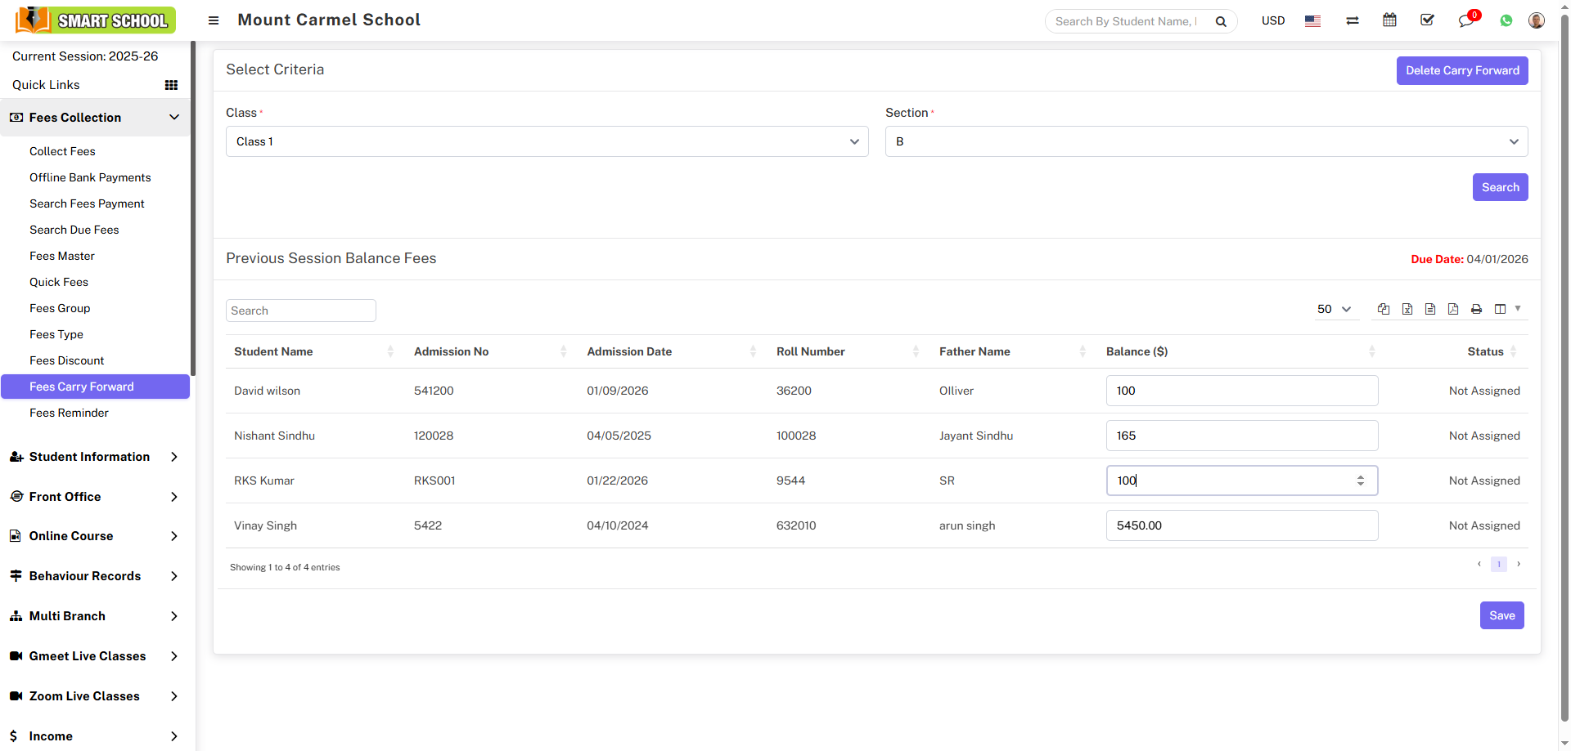This screenshot has width=1571, height=751.
Task: Export table to Excel
Action: point(1407,309)
